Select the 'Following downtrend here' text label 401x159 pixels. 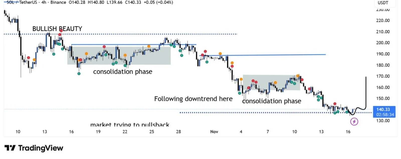[x=193, y=99]
